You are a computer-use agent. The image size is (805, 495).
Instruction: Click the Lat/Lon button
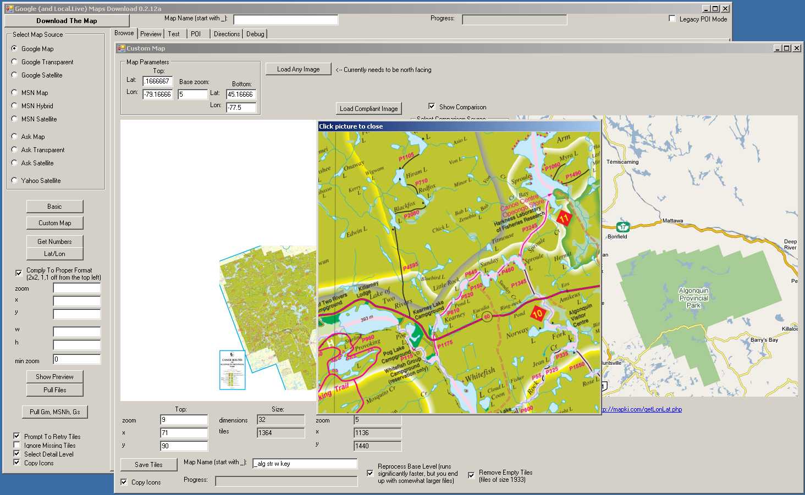click(x=54, y=254)
